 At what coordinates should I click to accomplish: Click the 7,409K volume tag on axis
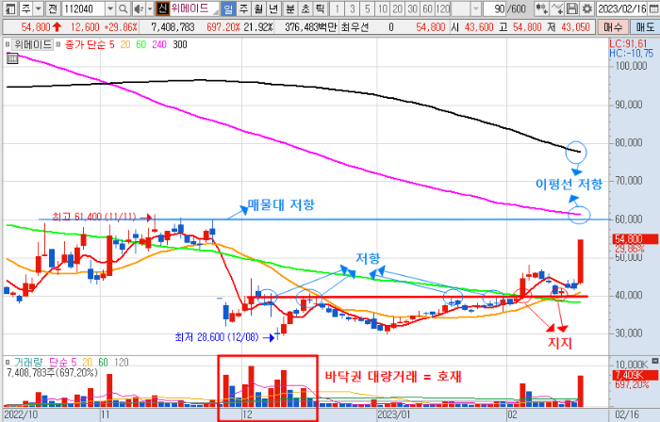(635, 375)
